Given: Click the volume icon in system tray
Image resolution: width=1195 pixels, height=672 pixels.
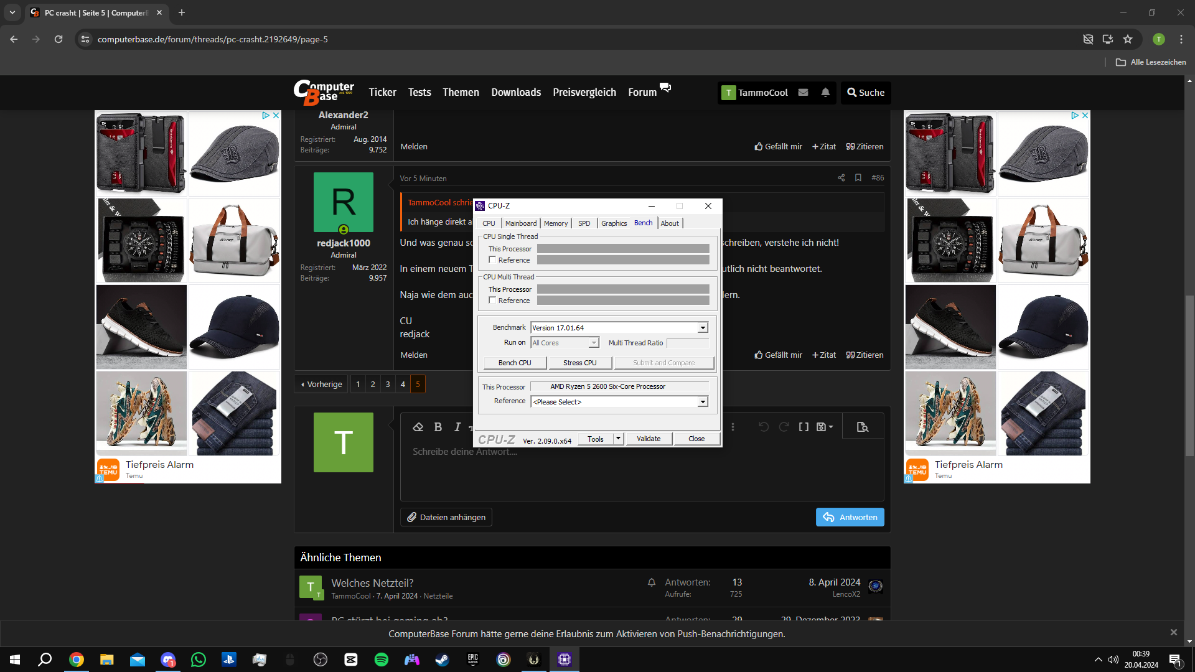Looking at the screenshot, I should click(1113, 660).
